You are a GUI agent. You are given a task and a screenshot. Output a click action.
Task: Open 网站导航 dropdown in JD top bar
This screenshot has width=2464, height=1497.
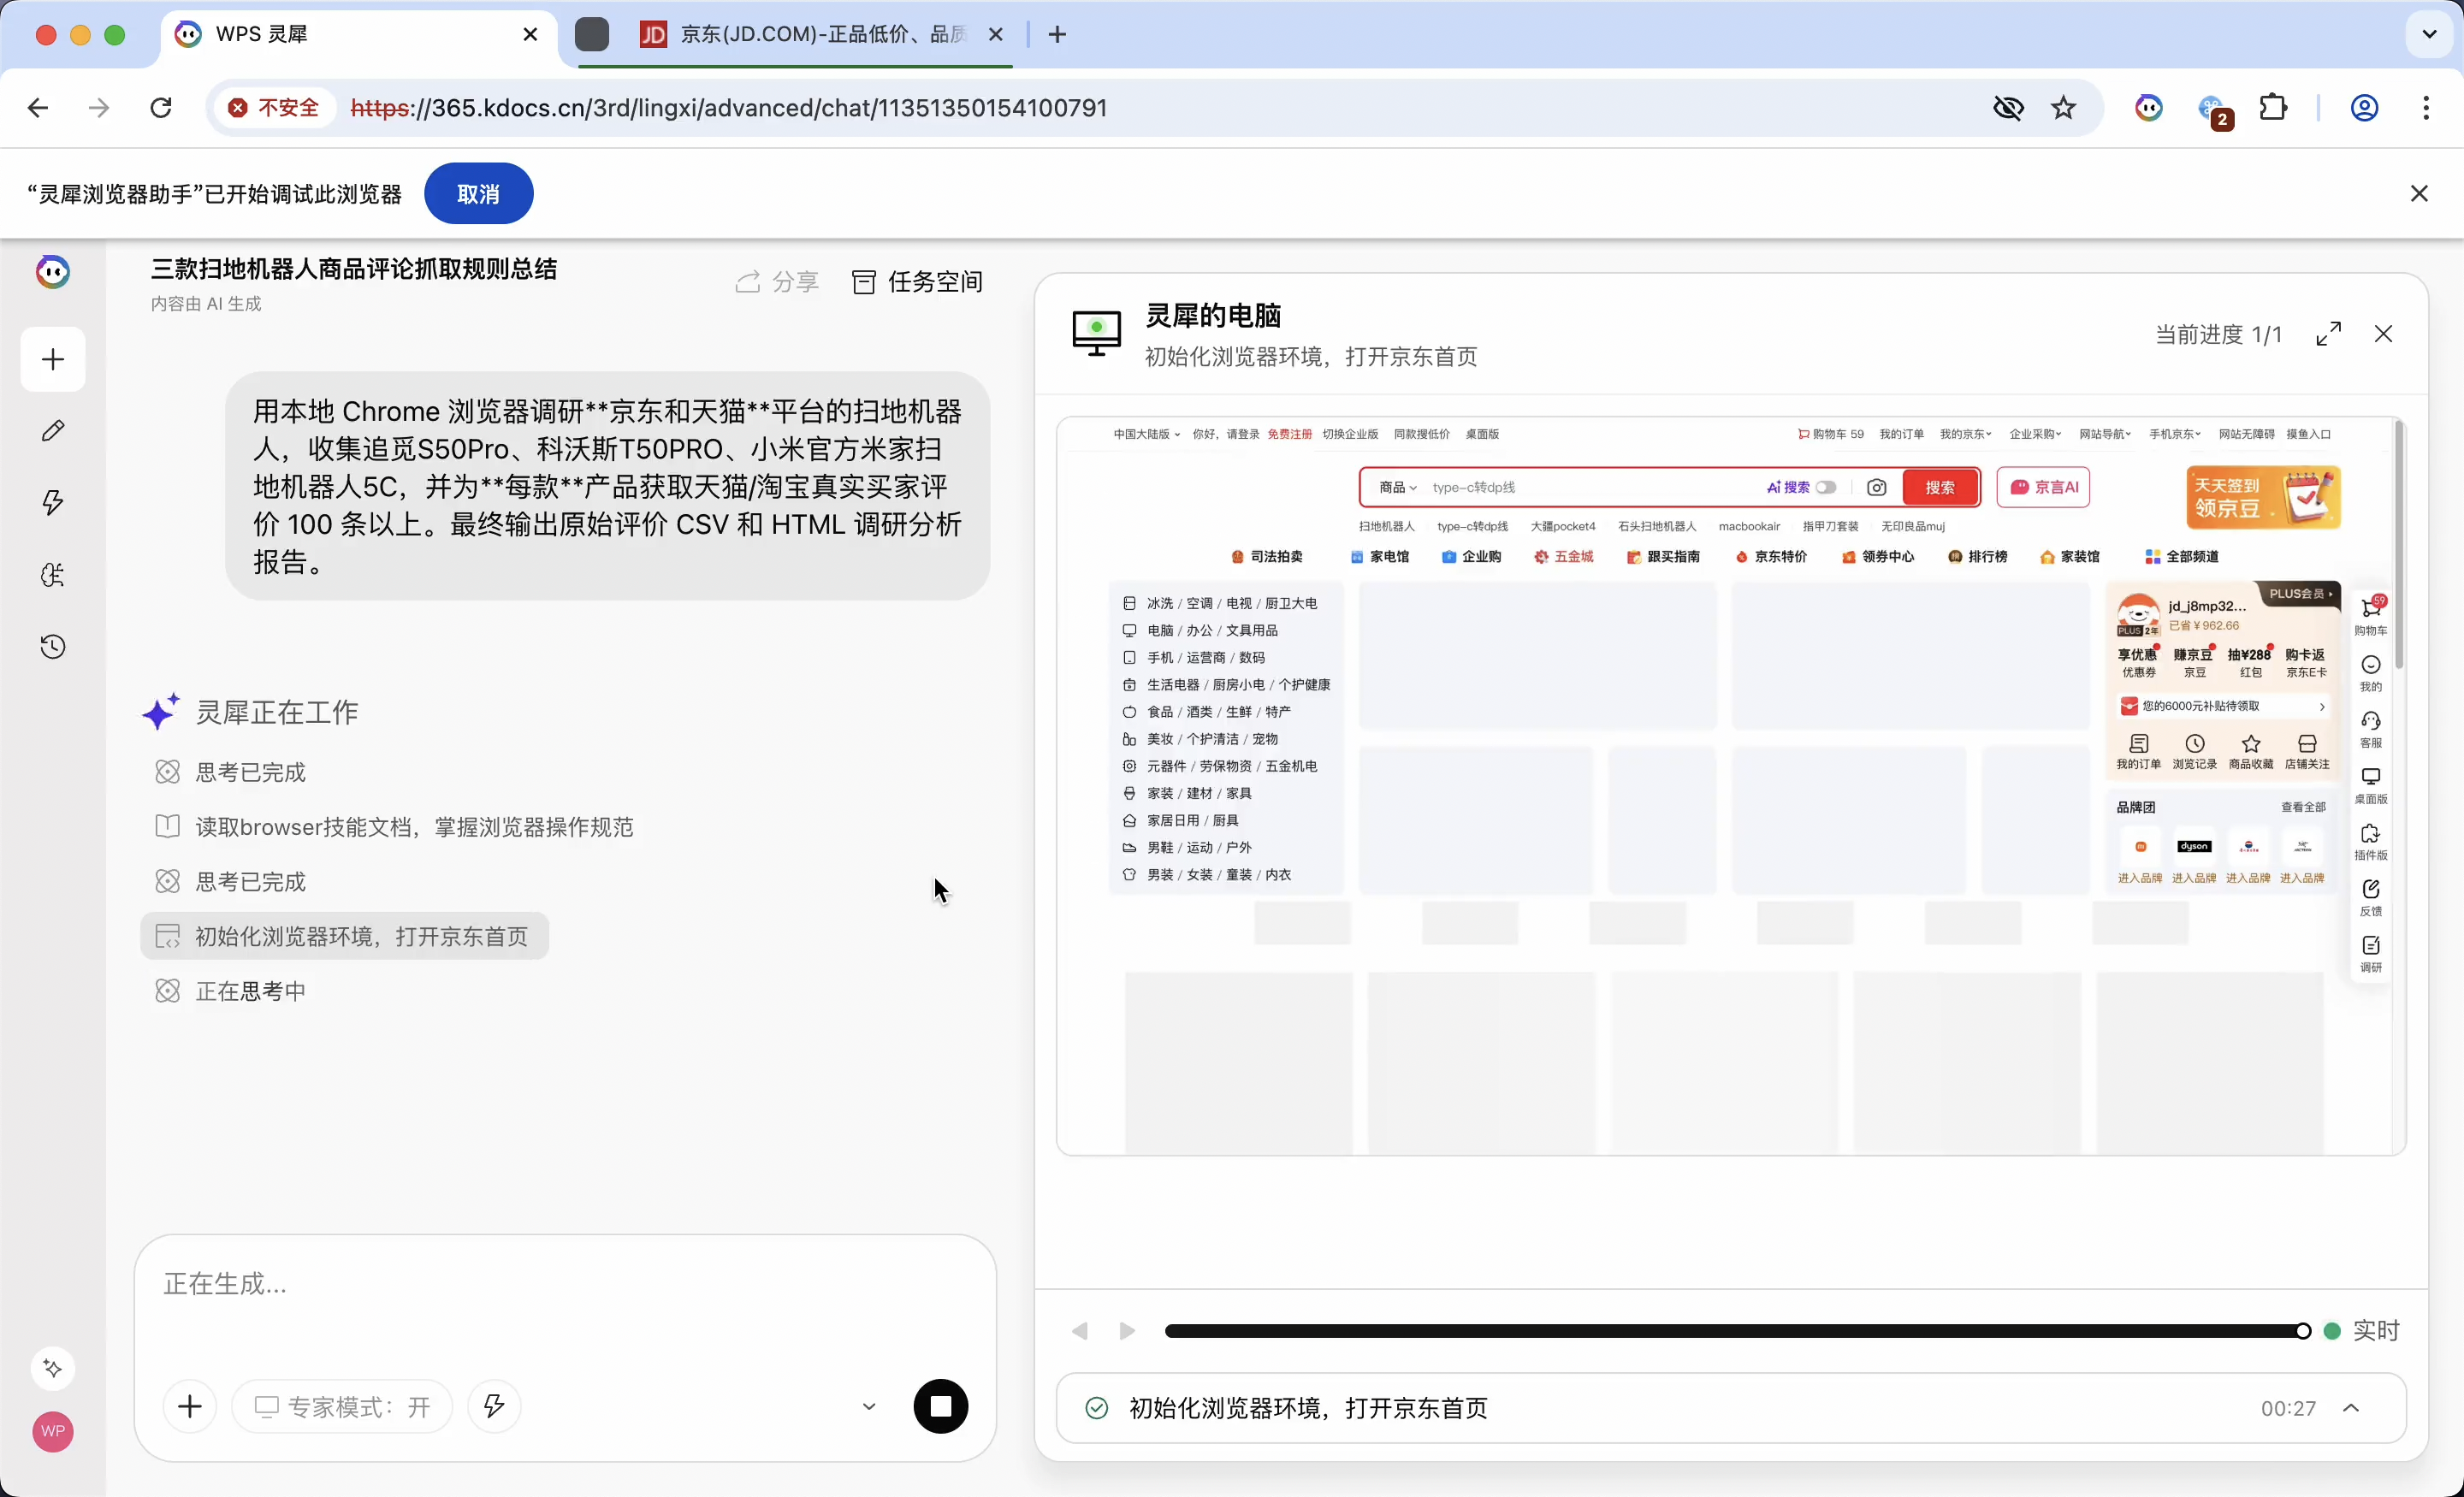pos(2105,434)
